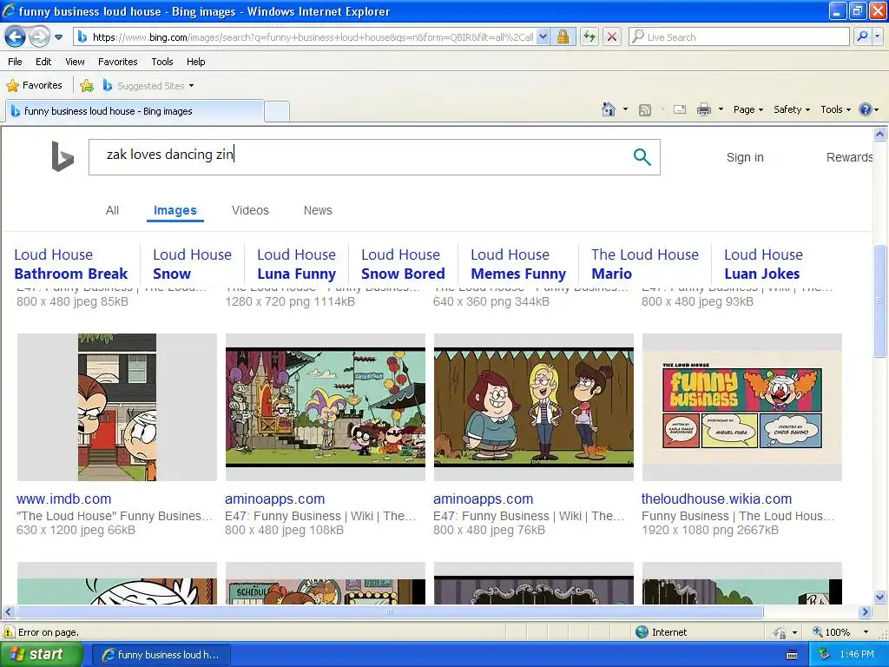The image size is (889, 667).
Task: Click the Error on page warning icon
Action: pos(9,632)
